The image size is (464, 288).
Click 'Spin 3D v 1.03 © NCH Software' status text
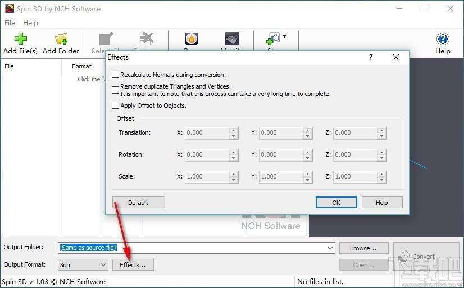click(53, 281)
